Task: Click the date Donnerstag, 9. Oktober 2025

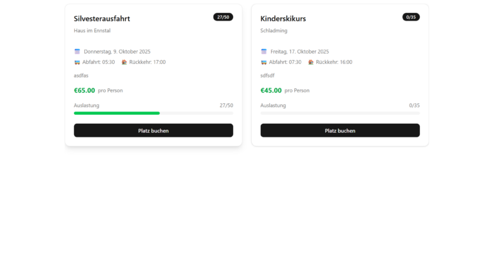Action: coord(117,52)
